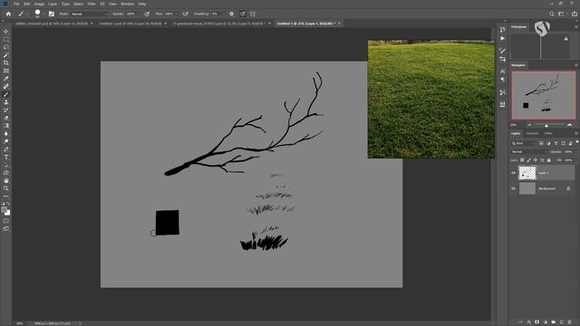The height and width of the screenshot is (326, 580).
Task: Switch to the Paths tab
Action: tap(548, 133)
